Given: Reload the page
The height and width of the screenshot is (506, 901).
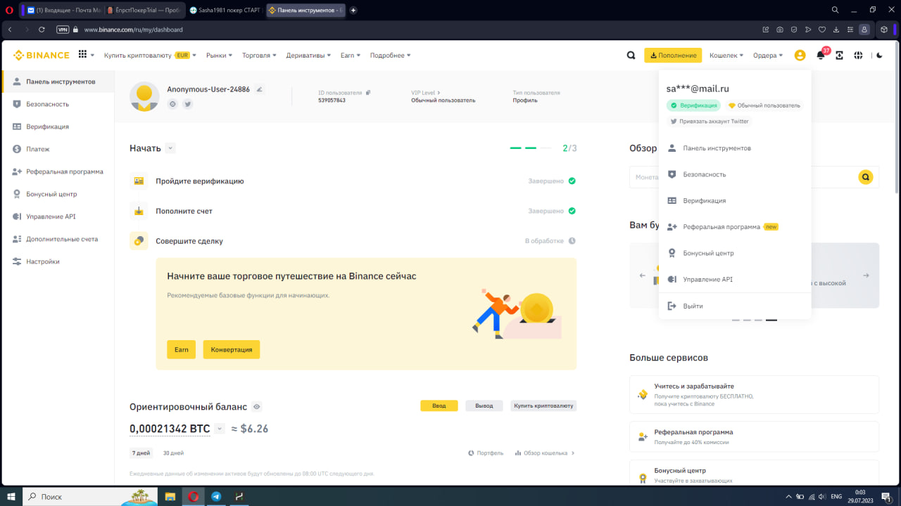Looking at the screenshot, I should coord(42,30).
